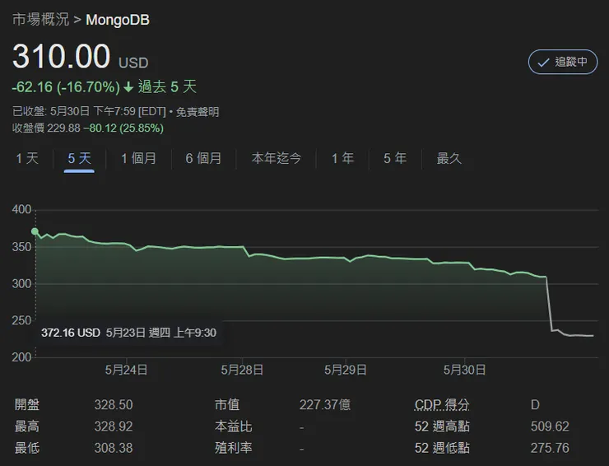Click the 52 週高點 509.62 value
The image size is (609, 466).
(550, 426)
